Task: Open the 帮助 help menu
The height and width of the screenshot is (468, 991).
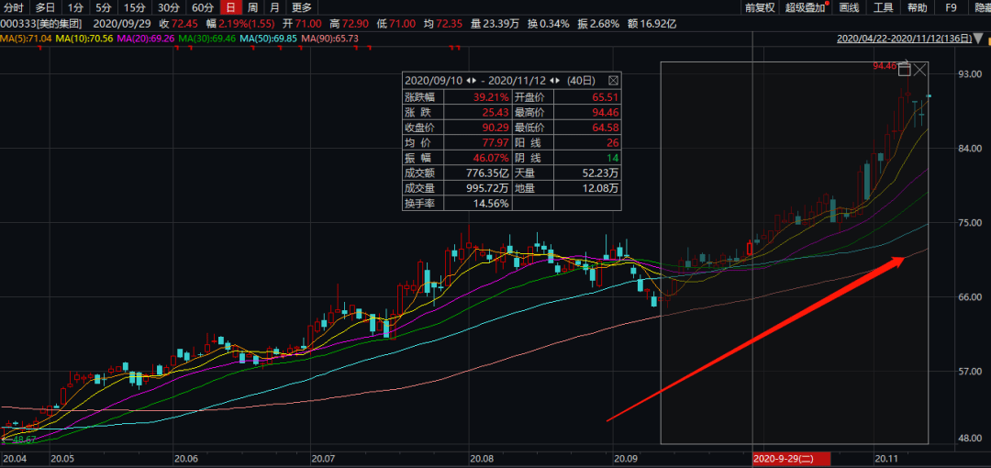Action: [917, 7]
